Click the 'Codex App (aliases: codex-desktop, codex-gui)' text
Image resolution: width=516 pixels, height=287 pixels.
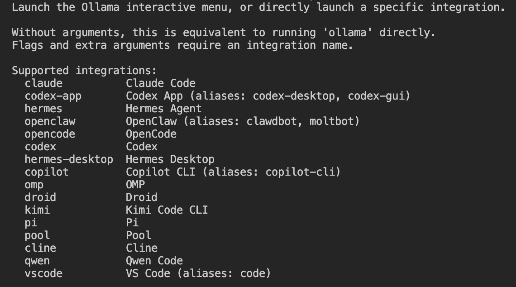click(x=268, y=96)
